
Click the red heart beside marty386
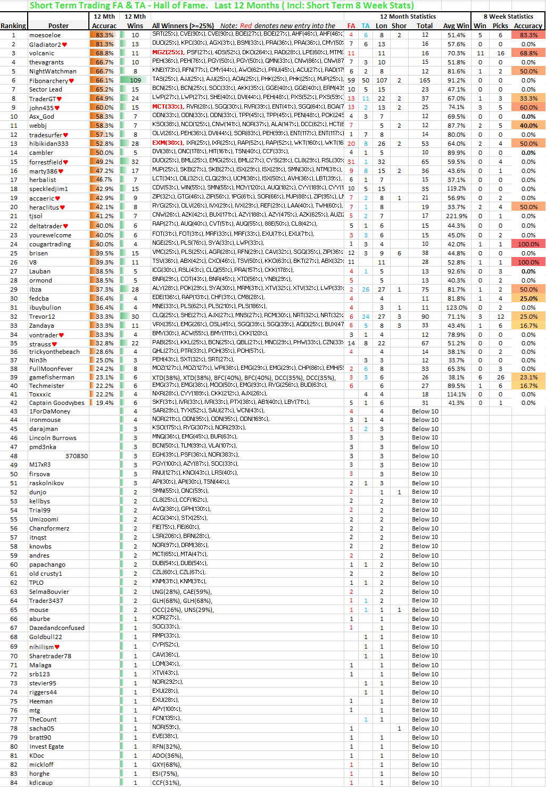pyautogui.click(x=61, y=171)
